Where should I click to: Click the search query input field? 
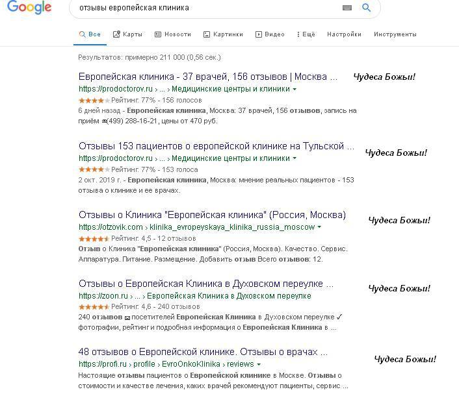[x=208, y=8]
